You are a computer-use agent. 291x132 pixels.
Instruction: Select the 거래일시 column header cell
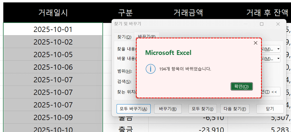click(x=53, y=13)
